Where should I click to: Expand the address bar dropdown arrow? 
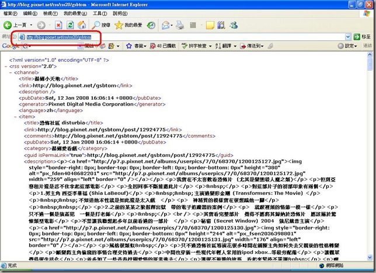(348, 37)
